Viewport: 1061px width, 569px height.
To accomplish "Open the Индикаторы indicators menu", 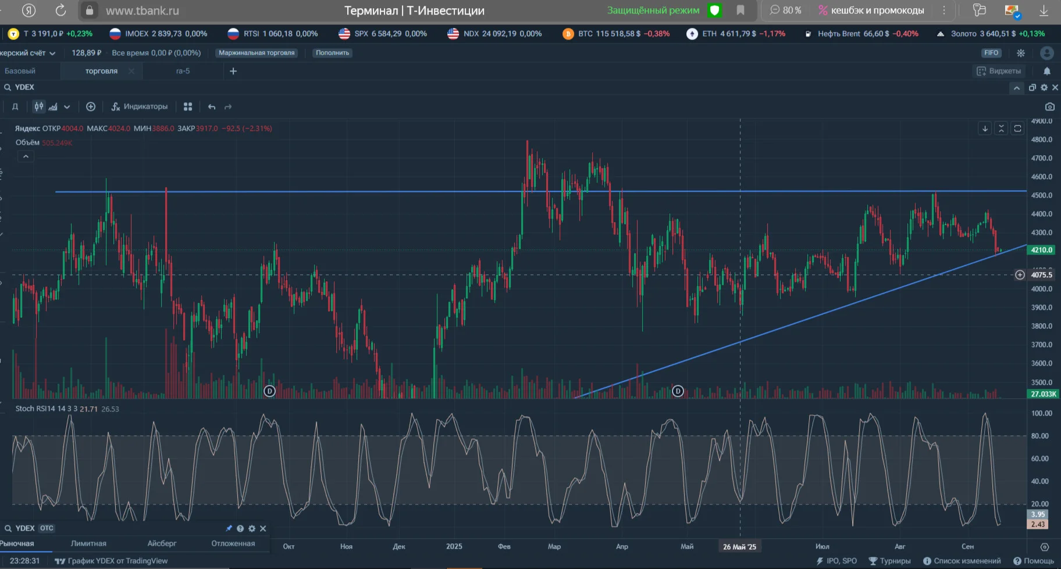I will point(139,106).
